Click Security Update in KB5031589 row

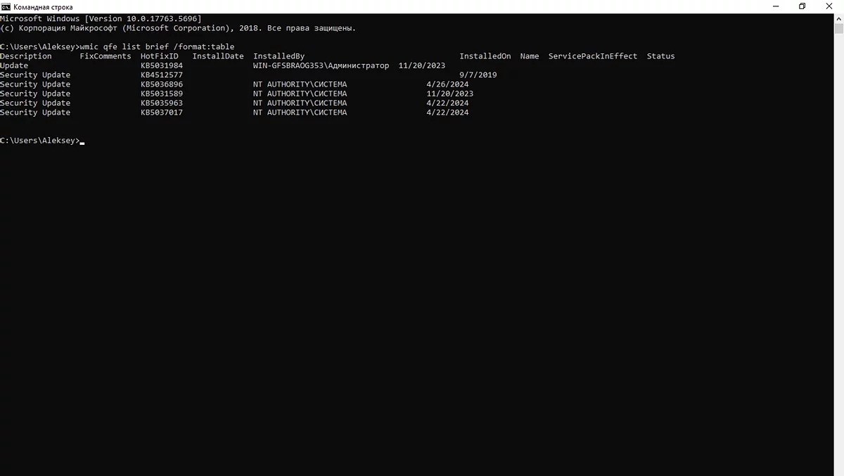pyautogui.click(x=35, y=94)
